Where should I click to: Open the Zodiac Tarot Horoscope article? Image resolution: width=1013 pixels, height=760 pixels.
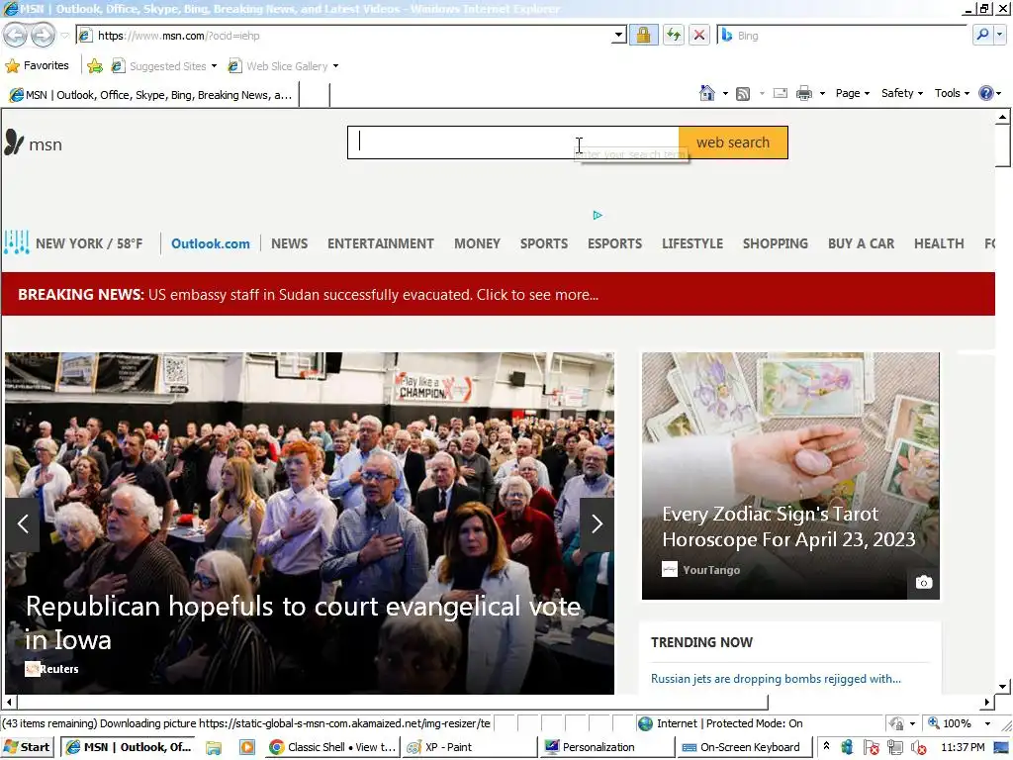(x=788, y=526)
